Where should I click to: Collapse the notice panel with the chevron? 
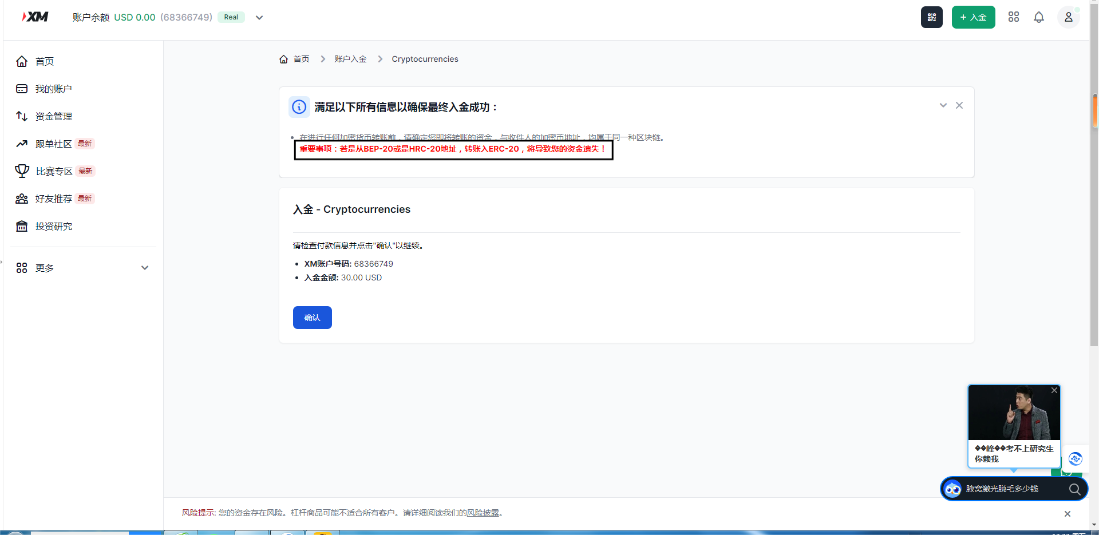click(x=943, y=105)
